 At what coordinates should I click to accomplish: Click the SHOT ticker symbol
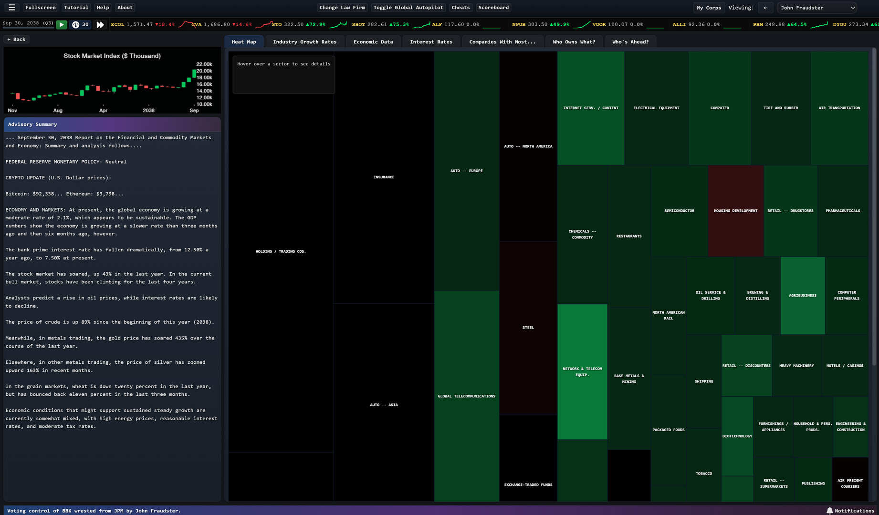358,24
